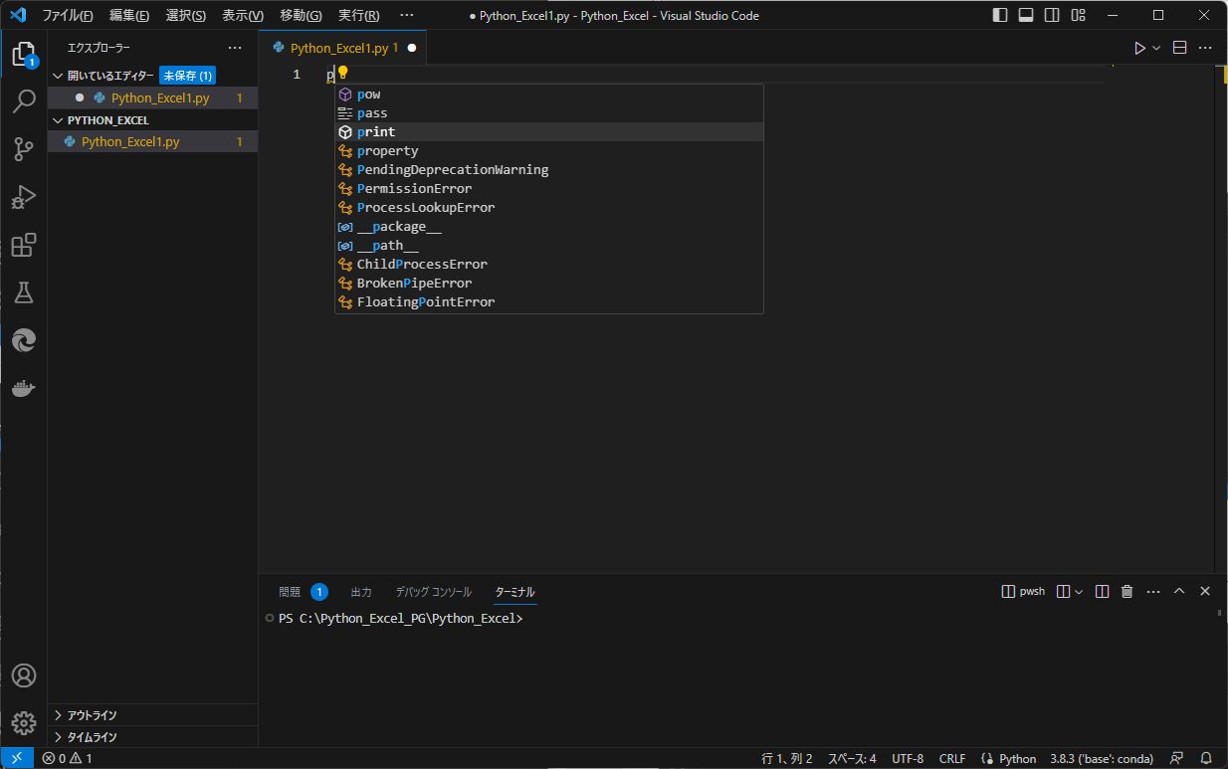The width and height of the screenshot is (1228, 769).
Task: Toggle Secondary Side Bar layout icon
Action: pos(1052,15)
